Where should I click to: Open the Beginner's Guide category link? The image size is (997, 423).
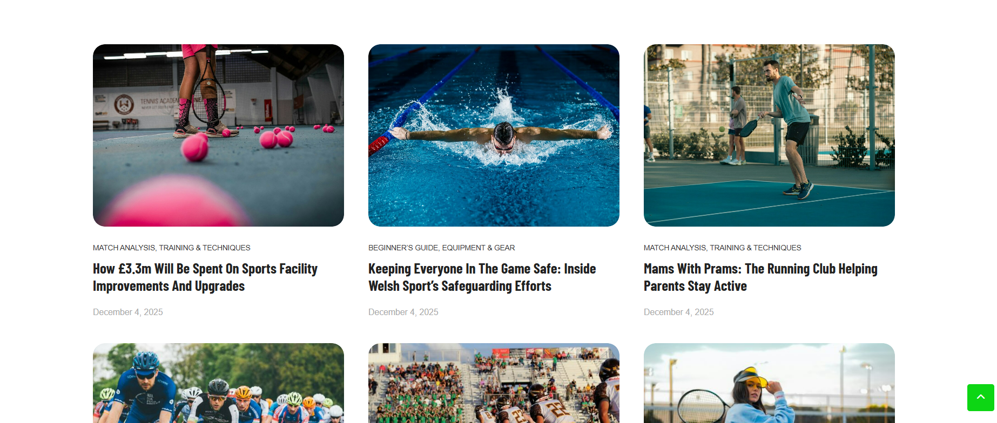(x=403, y=248)
